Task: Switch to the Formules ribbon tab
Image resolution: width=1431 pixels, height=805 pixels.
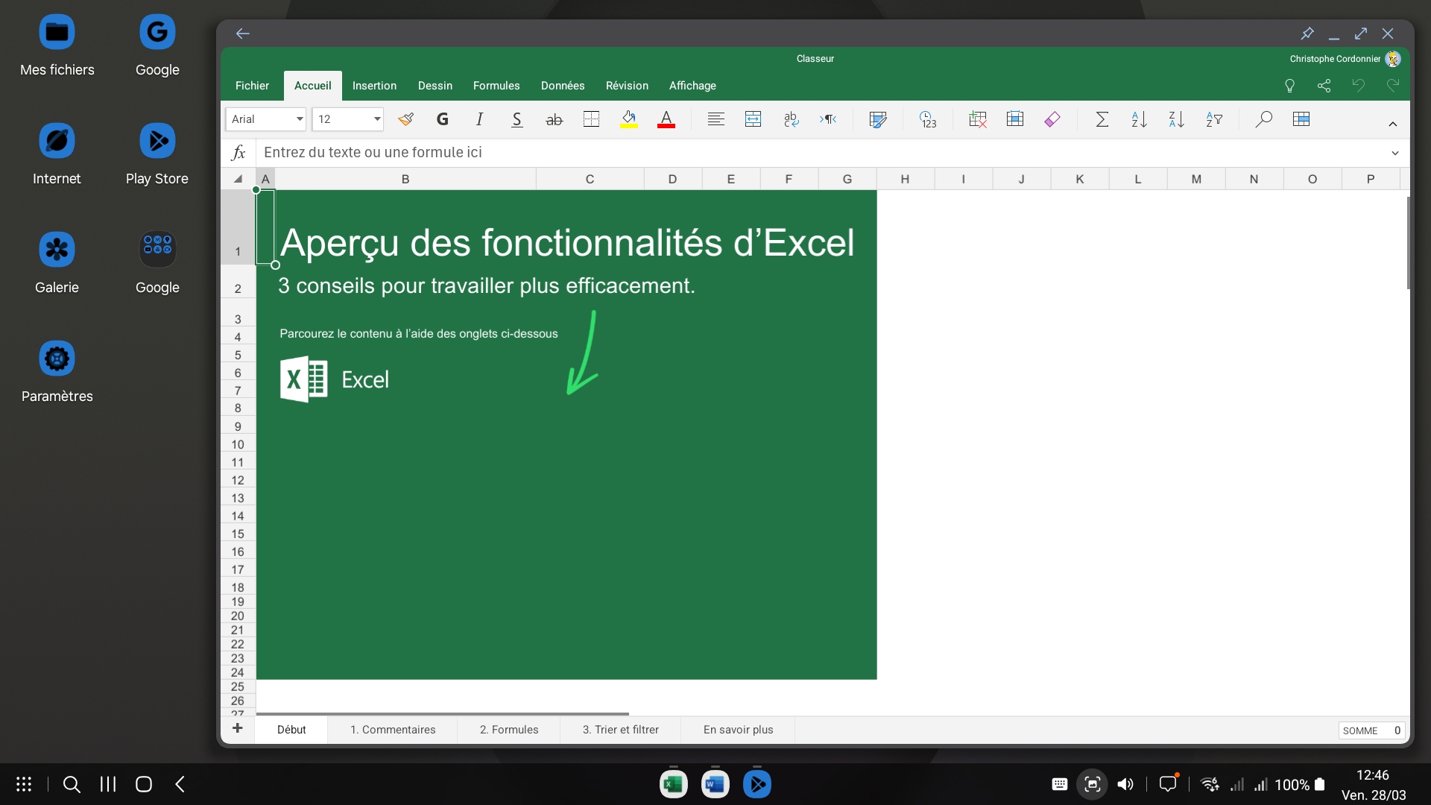Action: pos(496,86)
